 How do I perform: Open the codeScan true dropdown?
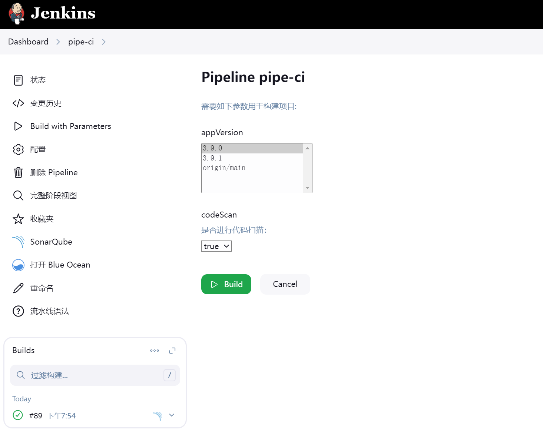click(216, 246)
